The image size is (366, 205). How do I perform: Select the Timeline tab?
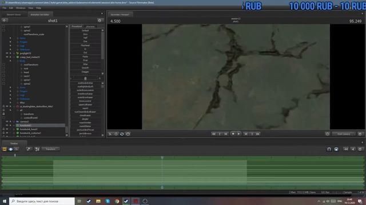point(14,143)
